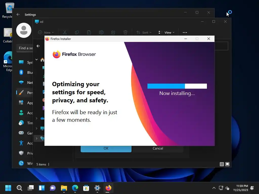259x194 pixels.
Task: Open Microsoft Edge from taskbar
Action: click(75, 188)
